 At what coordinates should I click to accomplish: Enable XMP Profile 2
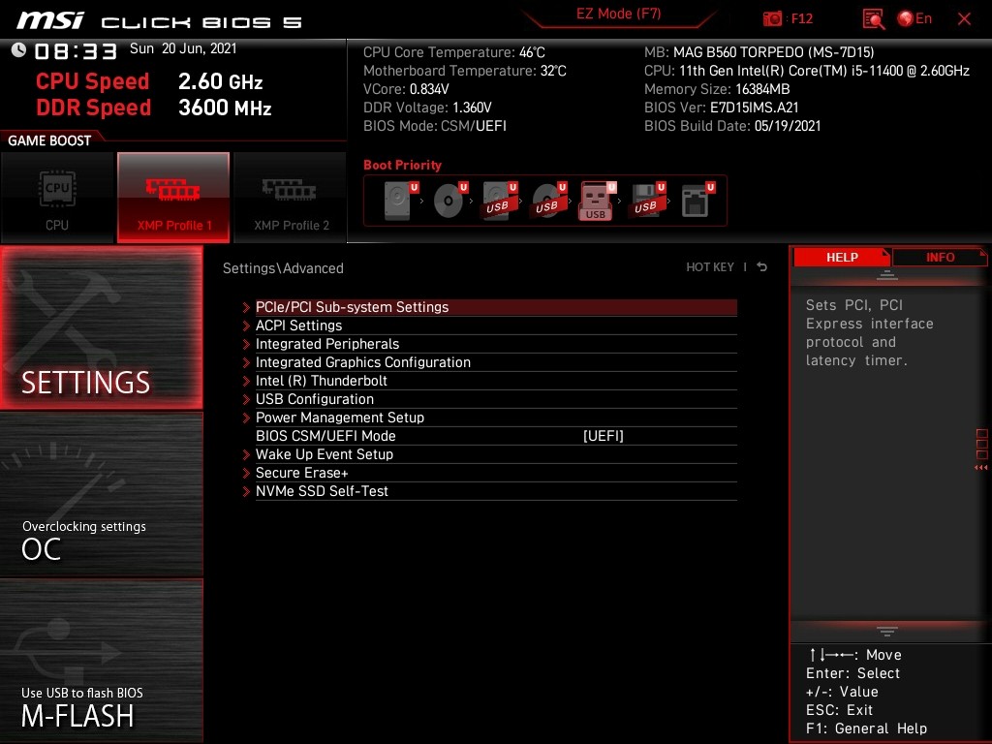[291, 198]
